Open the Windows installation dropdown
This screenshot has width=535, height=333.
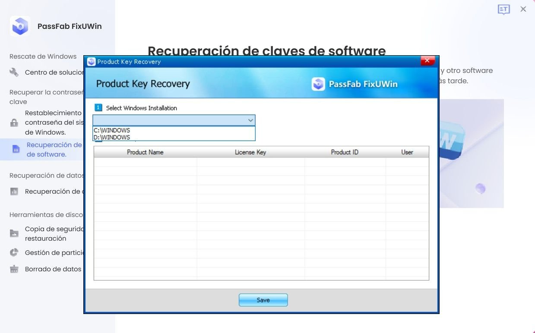coord(250,120)
